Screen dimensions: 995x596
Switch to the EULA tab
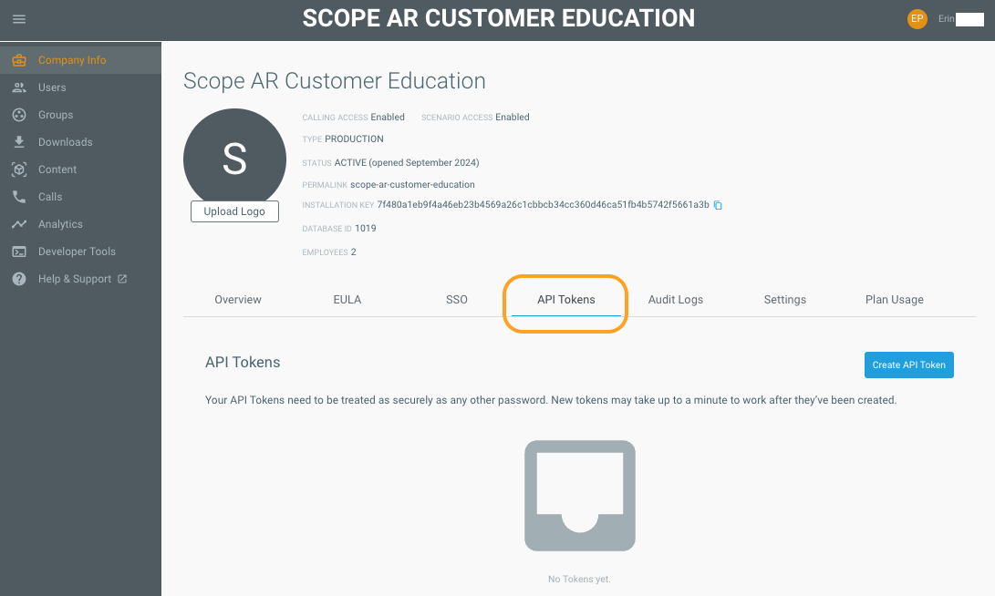point(347,299)
